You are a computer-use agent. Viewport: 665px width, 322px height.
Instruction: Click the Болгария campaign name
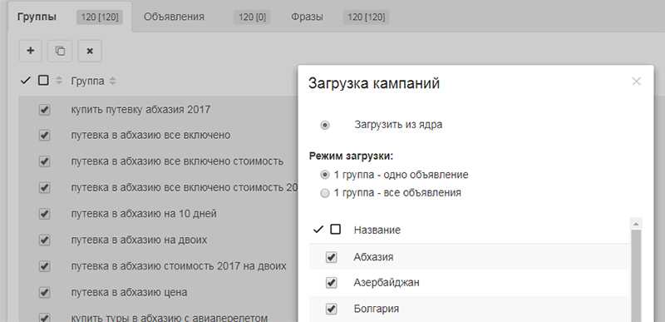[x=377, y=309]
